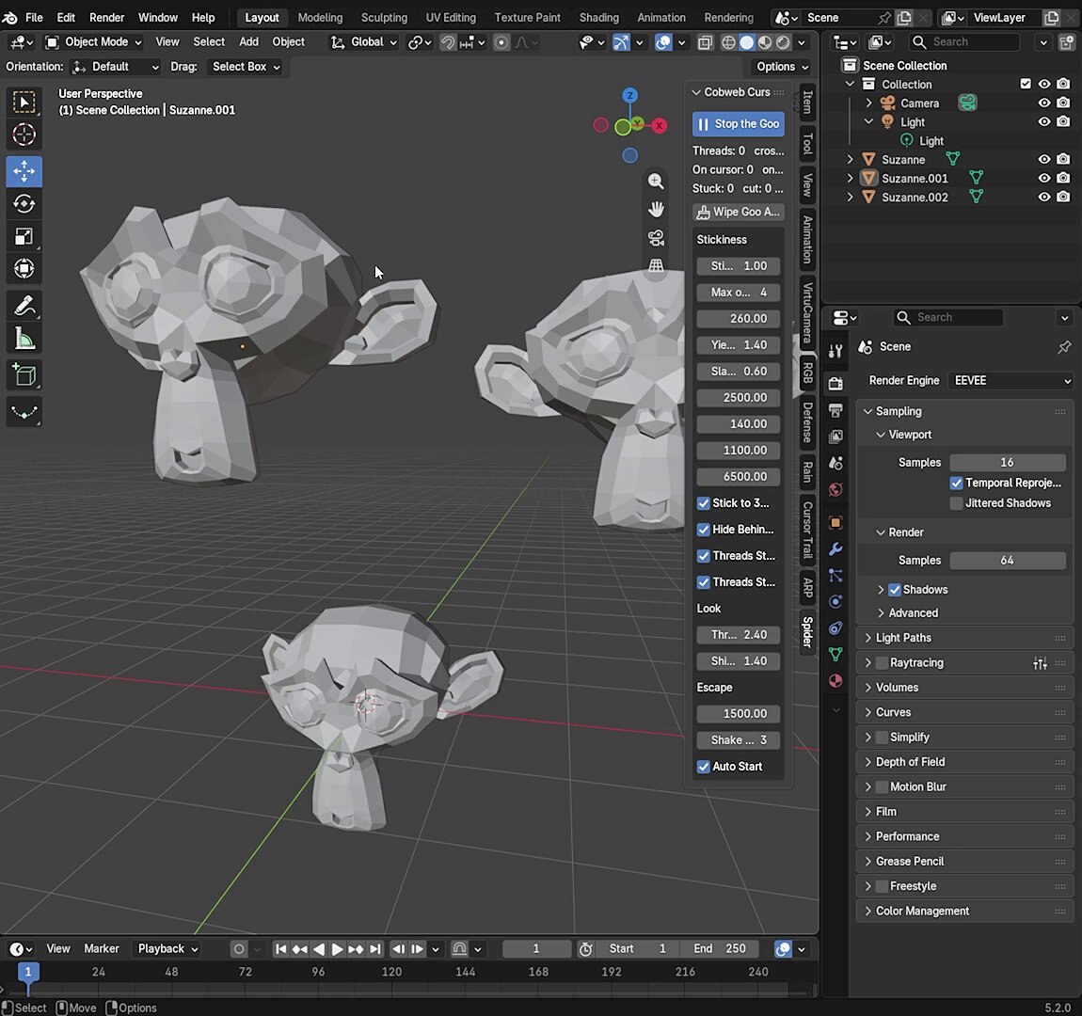Select the Measure tool

24,339
